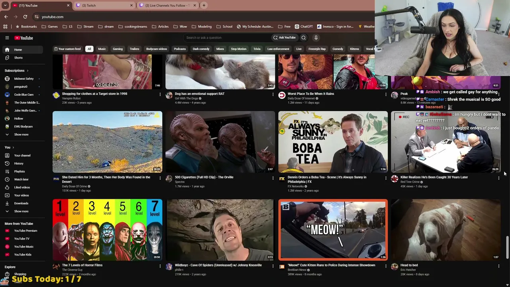Select the Kittens filter chip
The image size is (510, 287).
[x=354, y=49]
